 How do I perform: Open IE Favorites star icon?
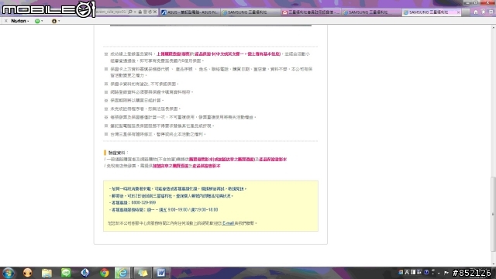(x=484, y=12)
